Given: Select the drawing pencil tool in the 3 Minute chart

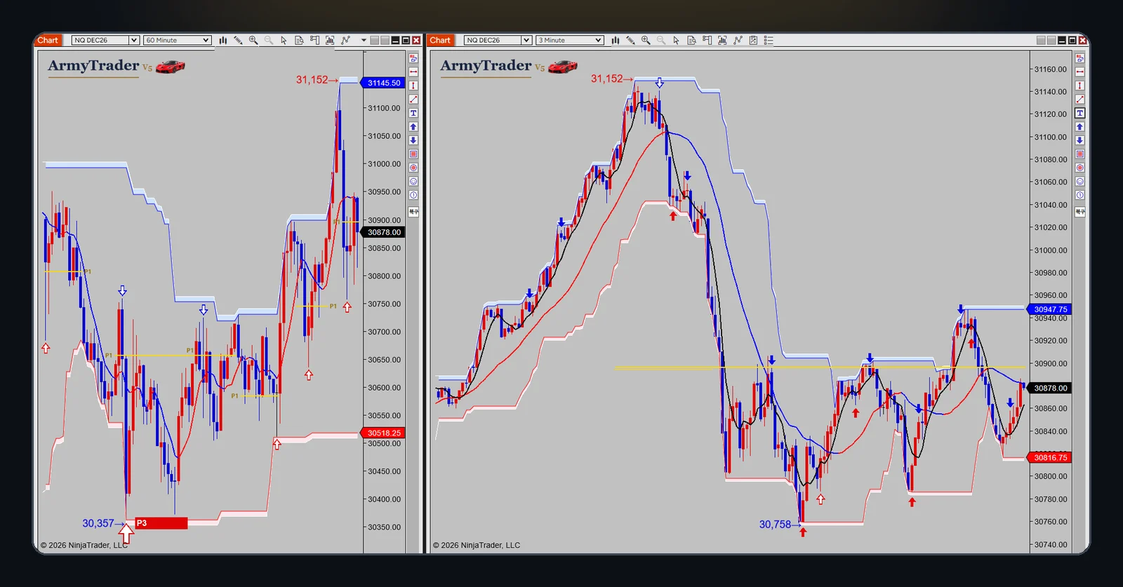Looking at the screenshot, I should click(x=630, y=40).
